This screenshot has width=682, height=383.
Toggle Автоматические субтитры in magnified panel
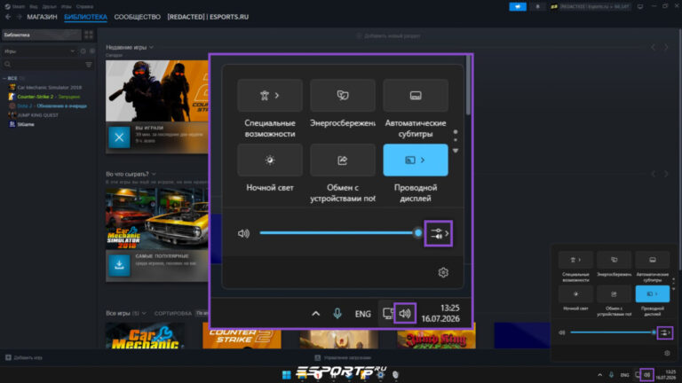click(416, 96)
